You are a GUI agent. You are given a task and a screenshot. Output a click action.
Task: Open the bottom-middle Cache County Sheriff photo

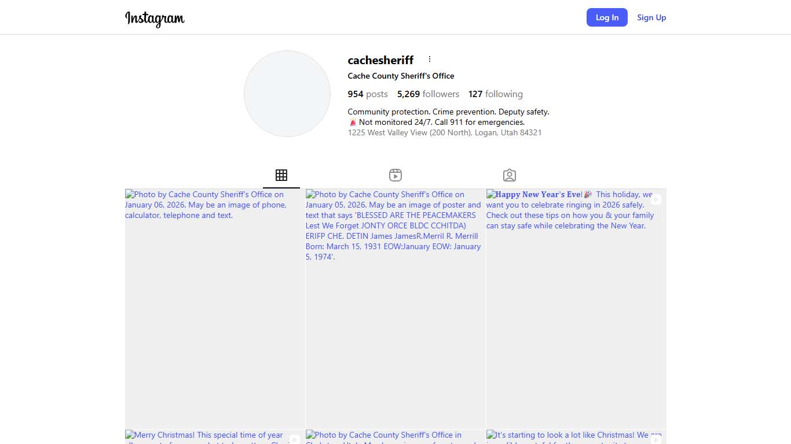click(x=395, y=437)
